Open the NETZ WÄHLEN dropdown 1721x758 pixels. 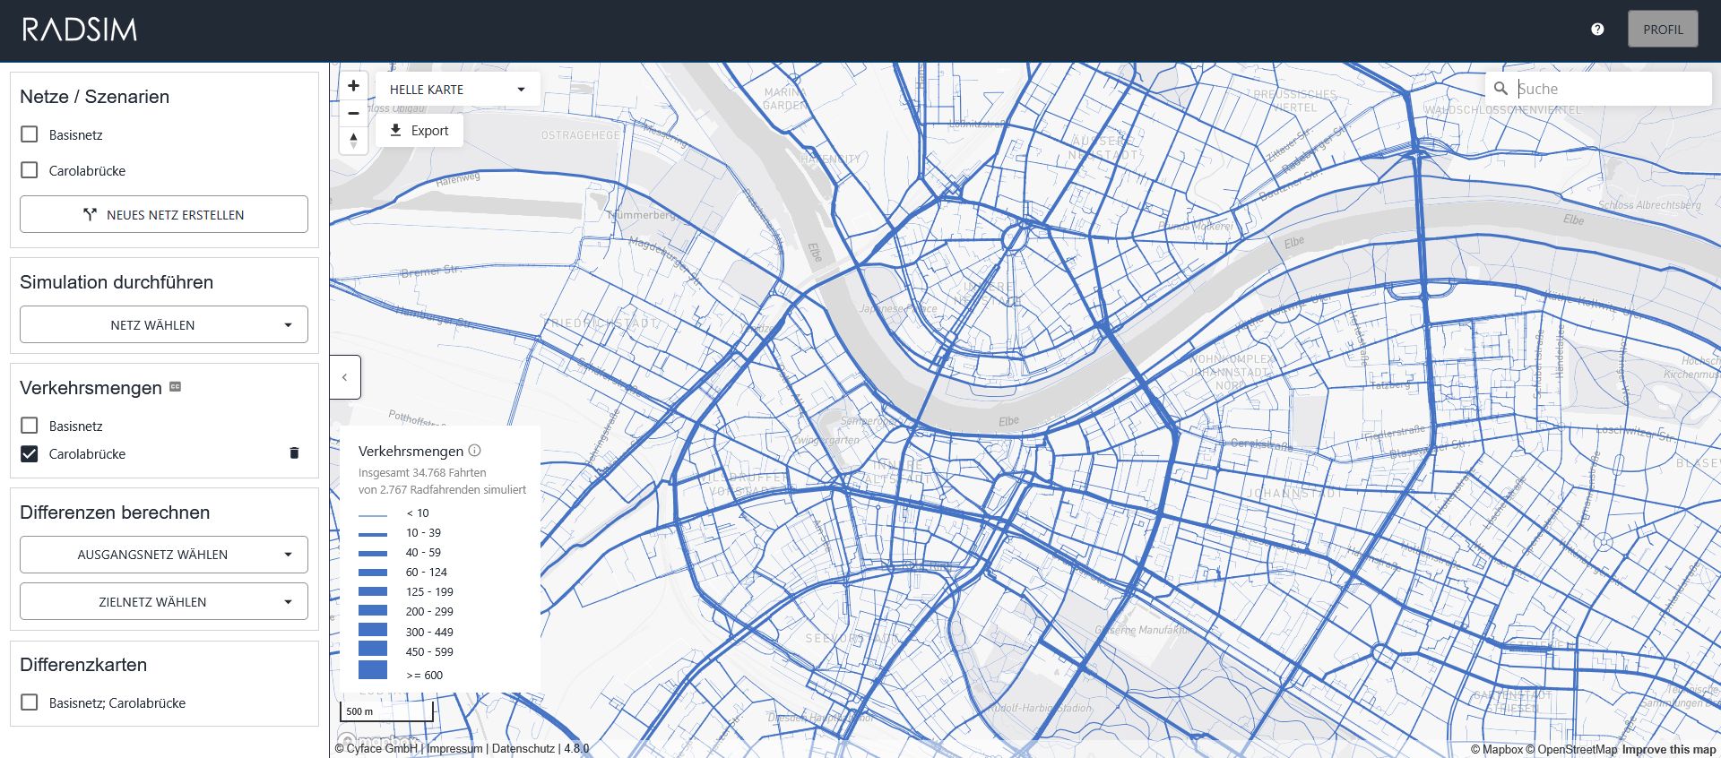click(x=164, y=325)
